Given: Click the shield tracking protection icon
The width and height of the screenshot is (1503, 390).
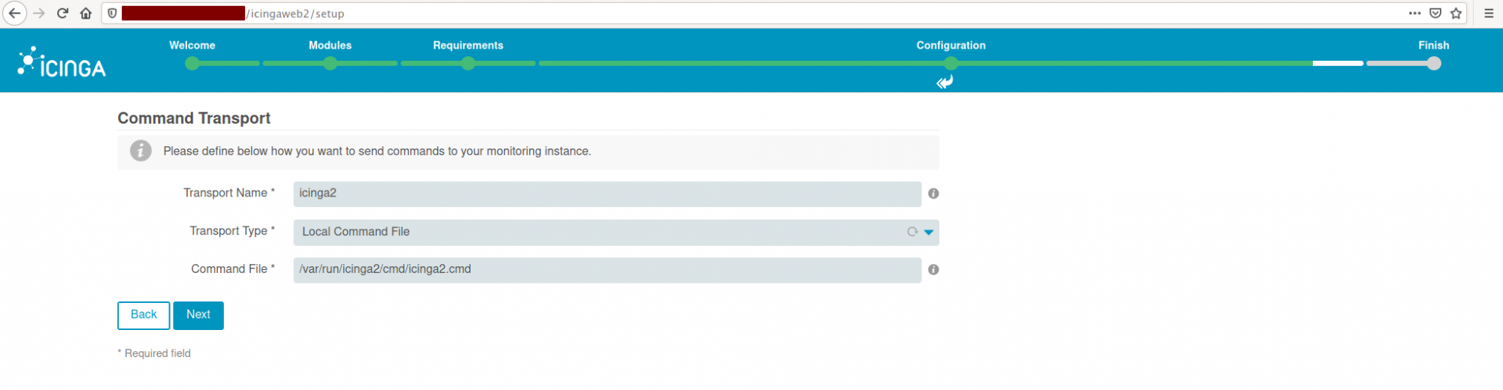Looking at the screenshot, I should coord(112,13).
